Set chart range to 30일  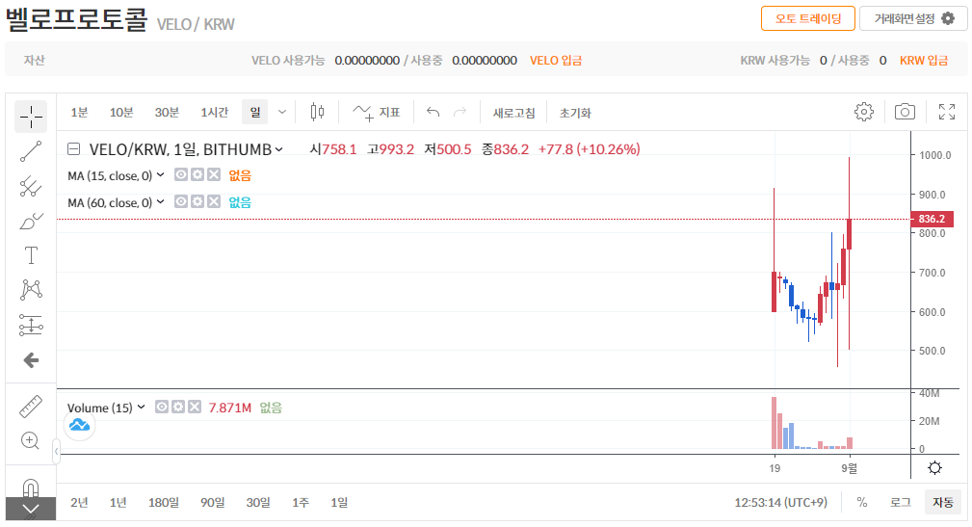point(258,502)
